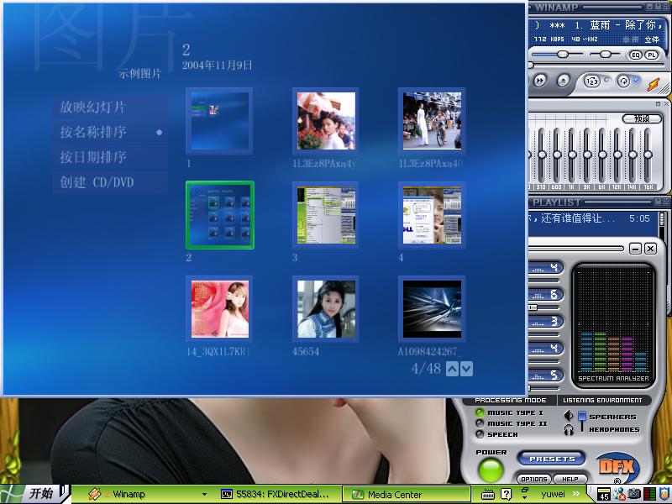672x504 pixels.
Task: Choose sort by date 按日期排序
Action: [x=92, y=157]
